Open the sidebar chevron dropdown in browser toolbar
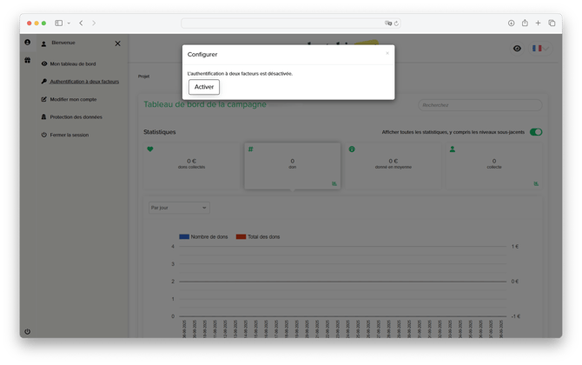Viewport: 582px width, 365px height. click(x=69, y=23)
